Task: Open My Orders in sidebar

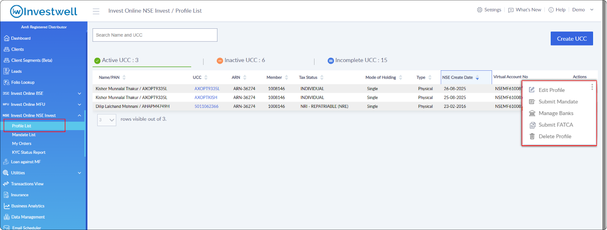Action: tap(22, 144)
